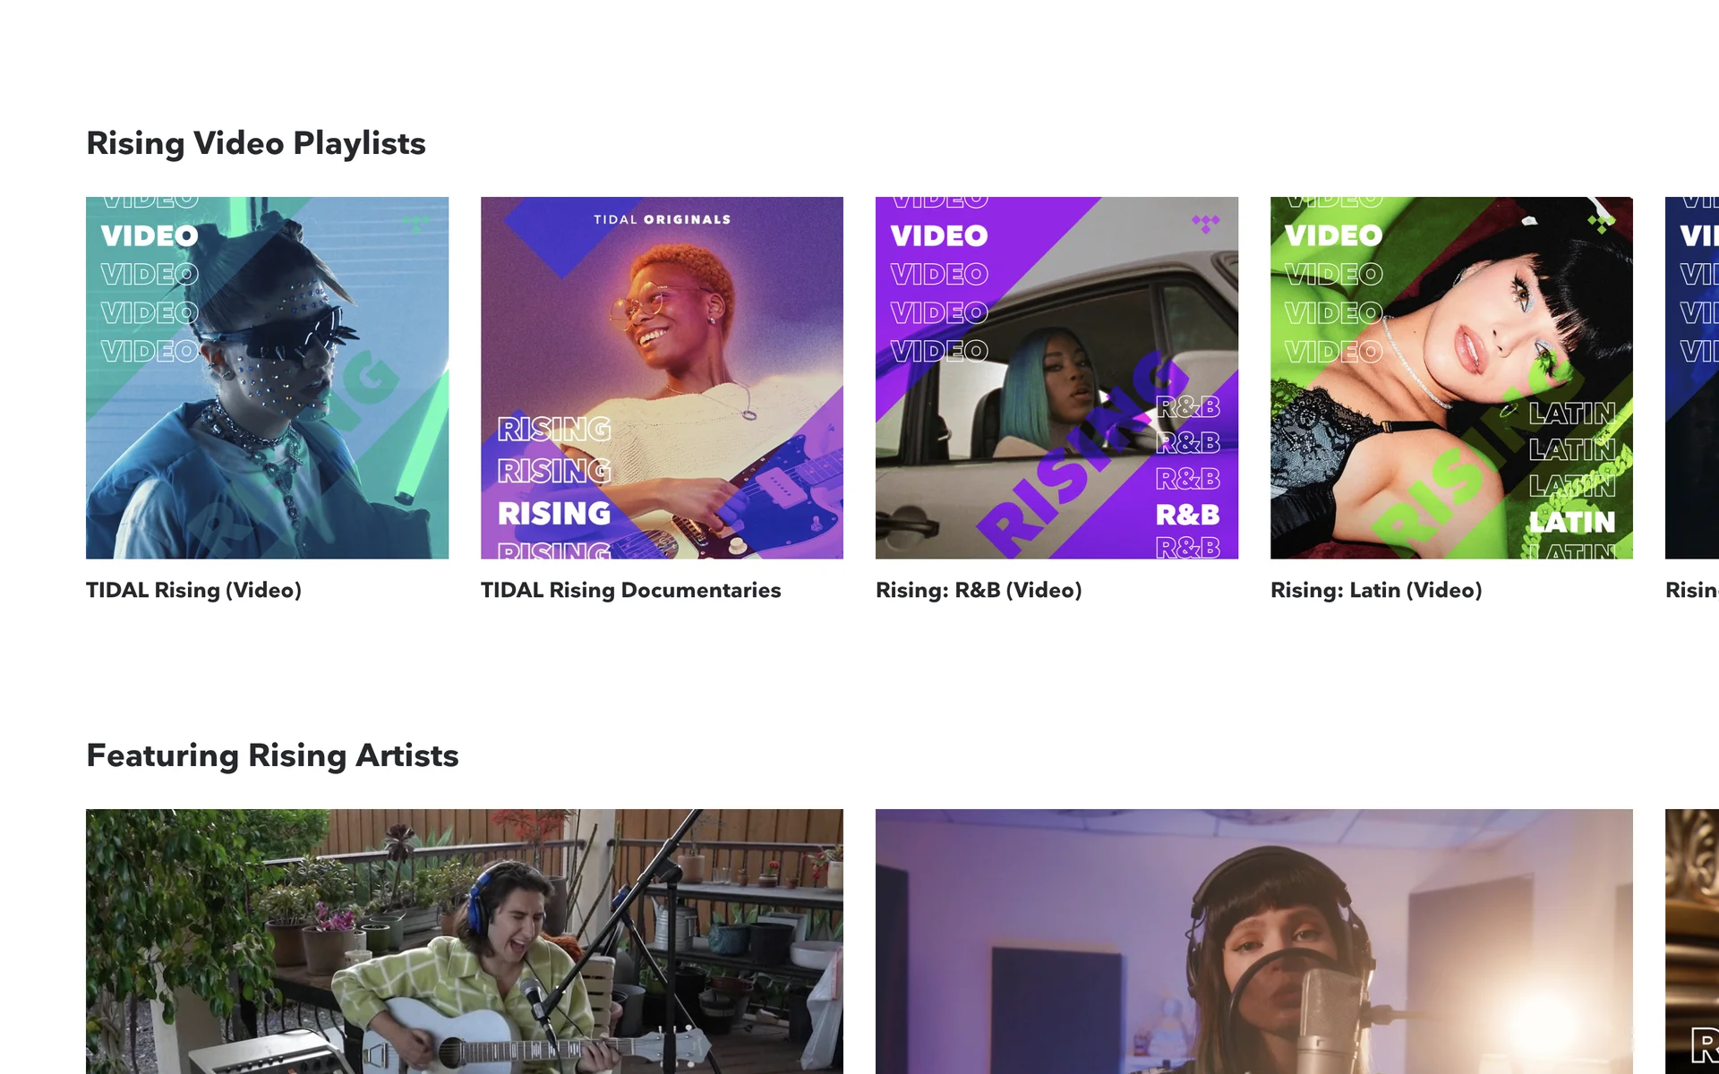
Task: Select the Rising Video Playlists heading
Action: tap(256, 143)
